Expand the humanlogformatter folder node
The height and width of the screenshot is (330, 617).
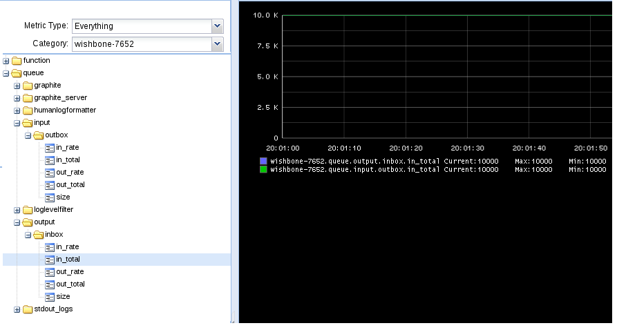[17, 111]
